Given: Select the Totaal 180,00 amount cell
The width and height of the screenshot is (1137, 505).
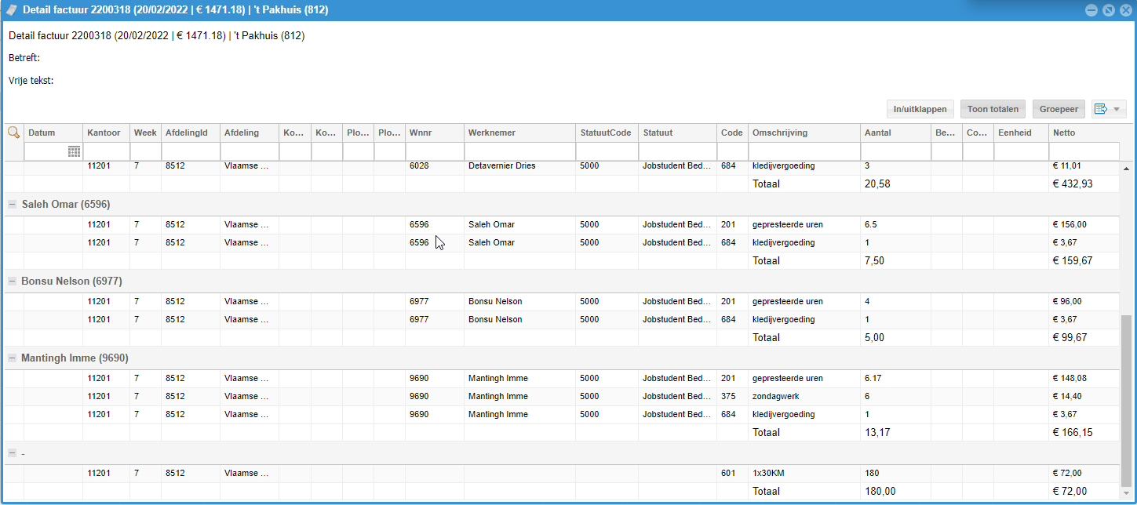Looking at the screenshot, I should point(895,491).
